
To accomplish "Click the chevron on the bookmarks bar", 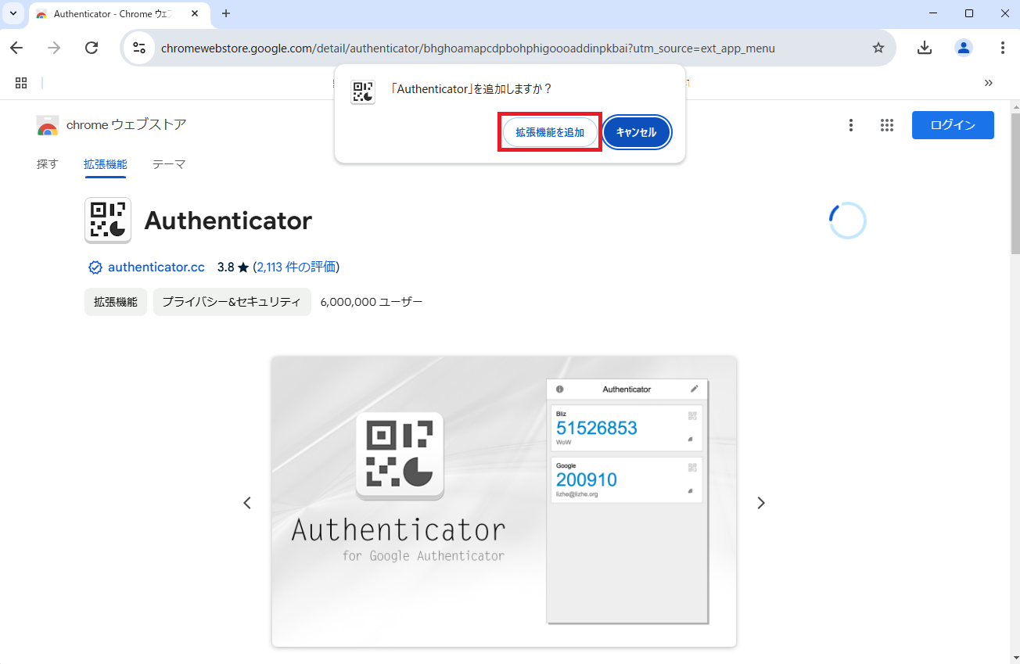I will pos(988,82).
